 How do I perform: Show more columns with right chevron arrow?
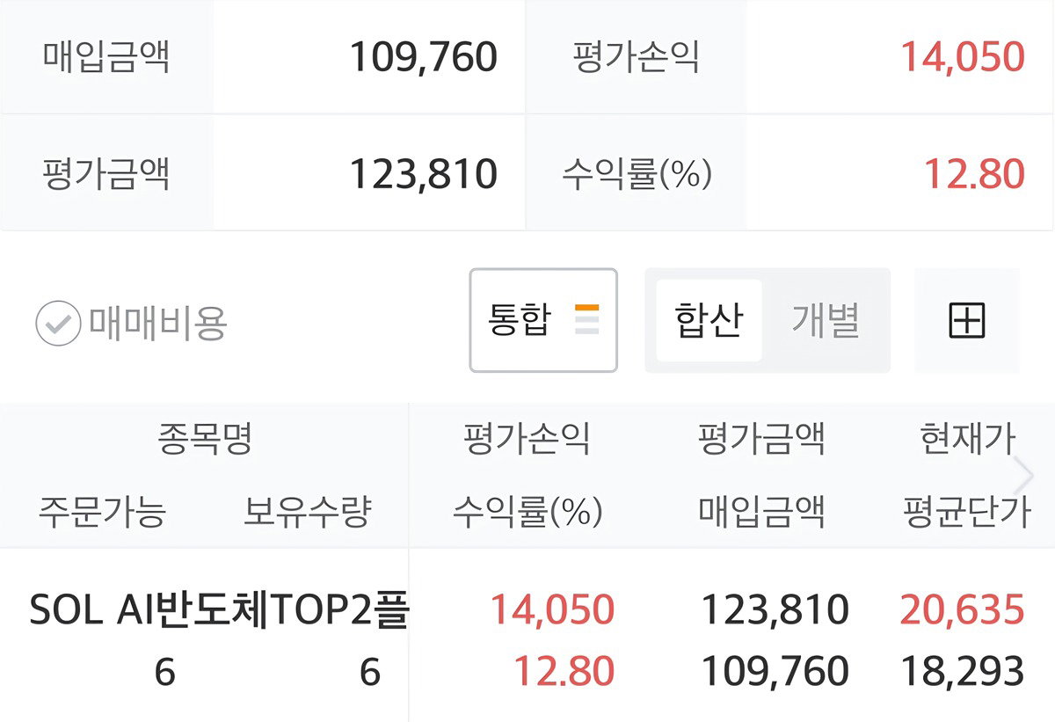tap(1024, 476)
